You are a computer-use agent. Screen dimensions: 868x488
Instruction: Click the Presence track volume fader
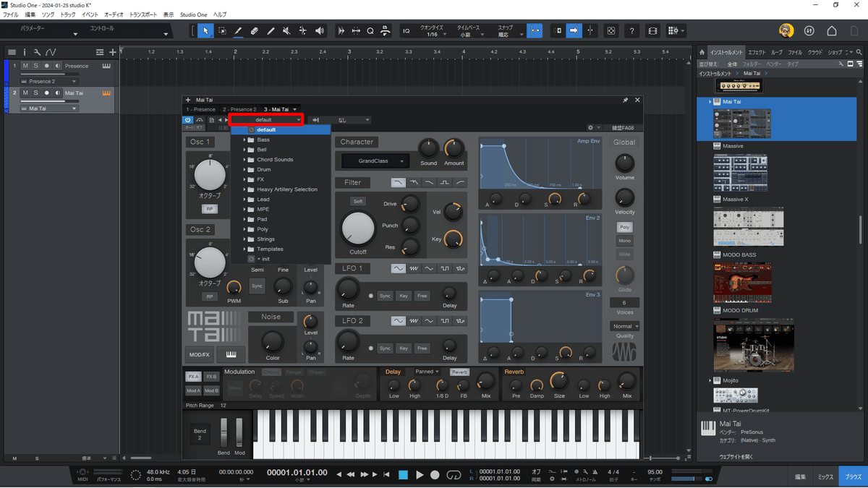pos(49,74)
